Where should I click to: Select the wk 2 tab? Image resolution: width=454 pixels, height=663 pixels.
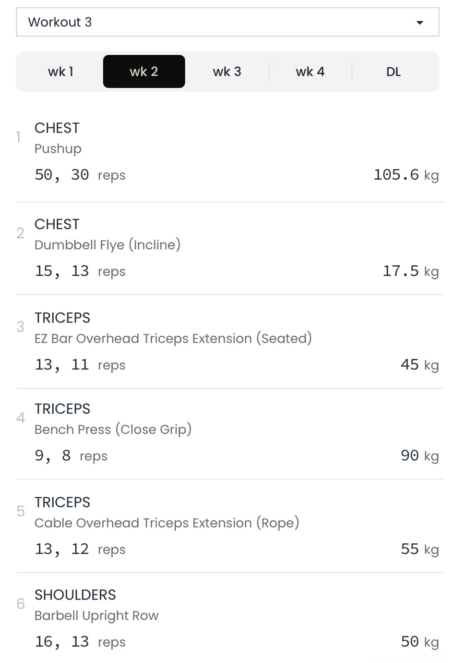pyautogui.click(x=144, y=72)
